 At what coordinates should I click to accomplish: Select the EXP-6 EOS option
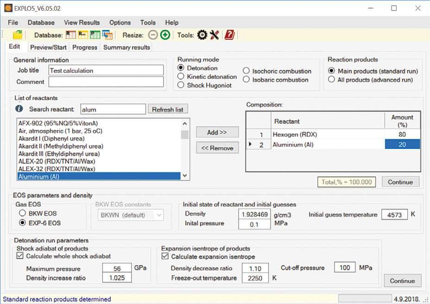(x=22, y=223)
